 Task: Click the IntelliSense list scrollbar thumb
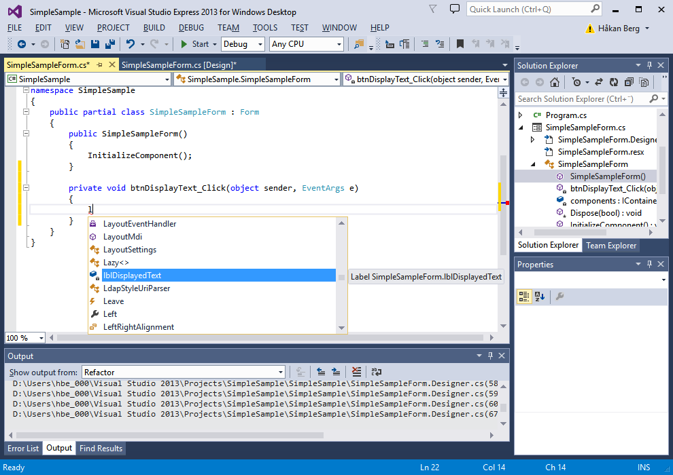[342, 278]
